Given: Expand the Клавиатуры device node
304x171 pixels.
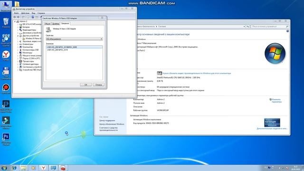Looking at the screenshot, I should [18, 44].
